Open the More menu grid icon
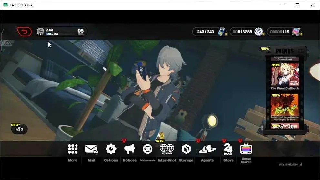320x180 pixels. click(73, 149)
